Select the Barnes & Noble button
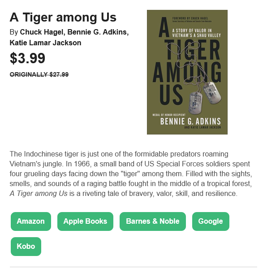This screenshot has height=269, width=267. click(x=152, y=221)
